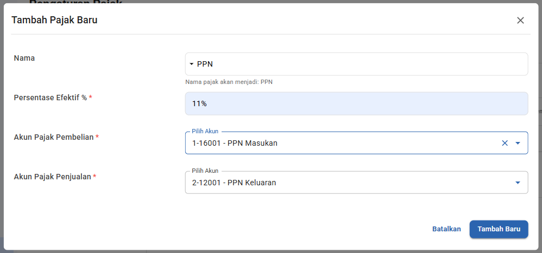The width and height of the screenshot is (542, 253).
Task: Click the Persentase Efektif % label
Action: coord(51,98)
